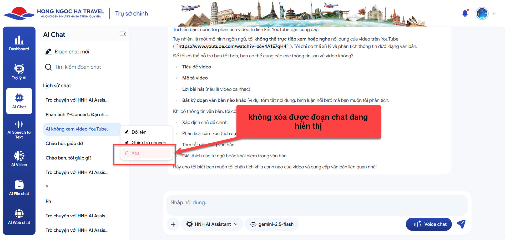This screenshot has width=505, height=240.
Task: Expand the user profile chevron
Action: [x=494, y=14]
